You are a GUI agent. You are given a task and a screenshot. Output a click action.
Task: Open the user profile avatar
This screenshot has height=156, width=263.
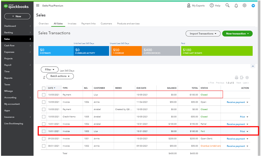[x=253, y=6]
